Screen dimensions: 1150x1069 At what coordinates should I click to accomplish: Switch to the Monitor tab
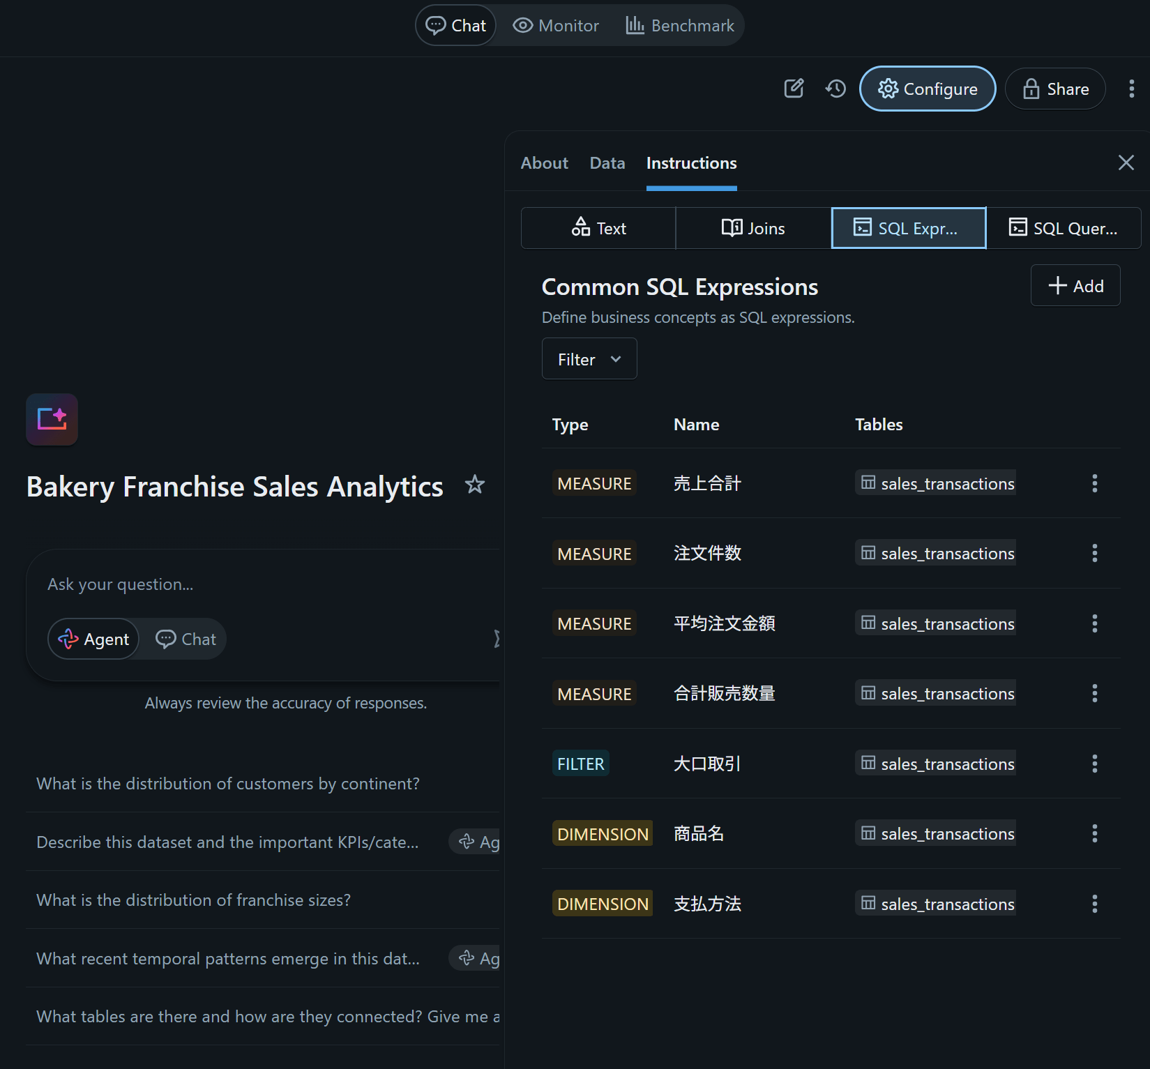point(556,26)
